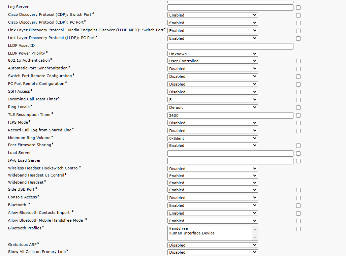
Task: Expand the SSH Access dropdown
Action: tap(213, 92)
